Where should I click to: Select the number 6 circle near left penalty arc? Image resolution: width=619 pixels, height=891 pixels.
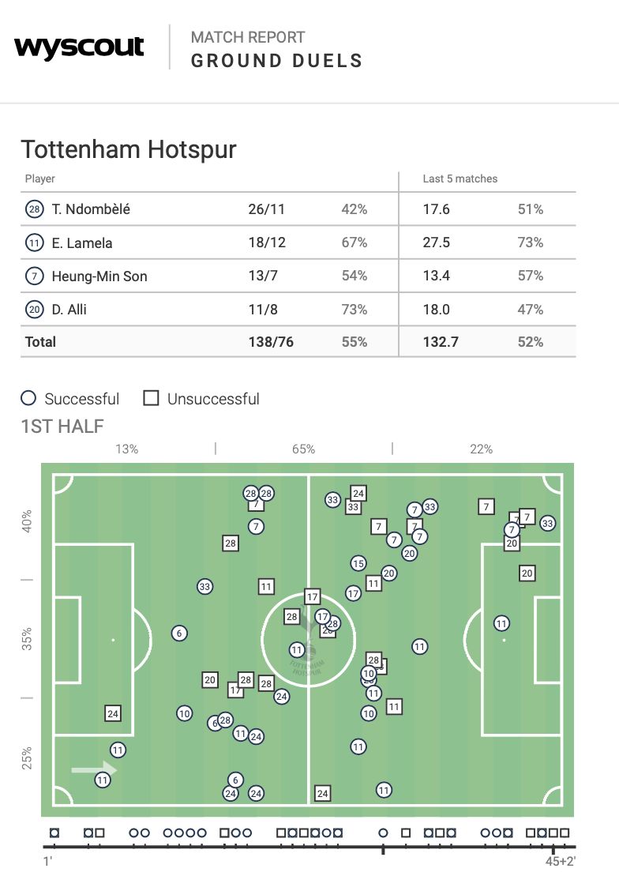pyautogui.click(x=179, y=633)
